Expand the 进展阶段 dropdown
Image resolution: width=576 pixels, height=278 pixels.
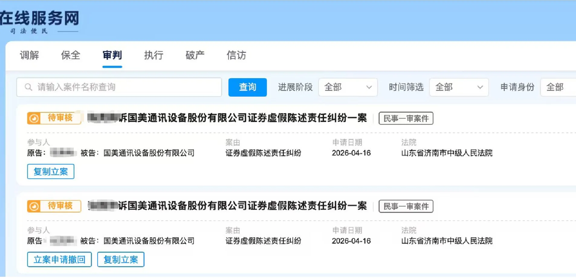tap(348, 87)
